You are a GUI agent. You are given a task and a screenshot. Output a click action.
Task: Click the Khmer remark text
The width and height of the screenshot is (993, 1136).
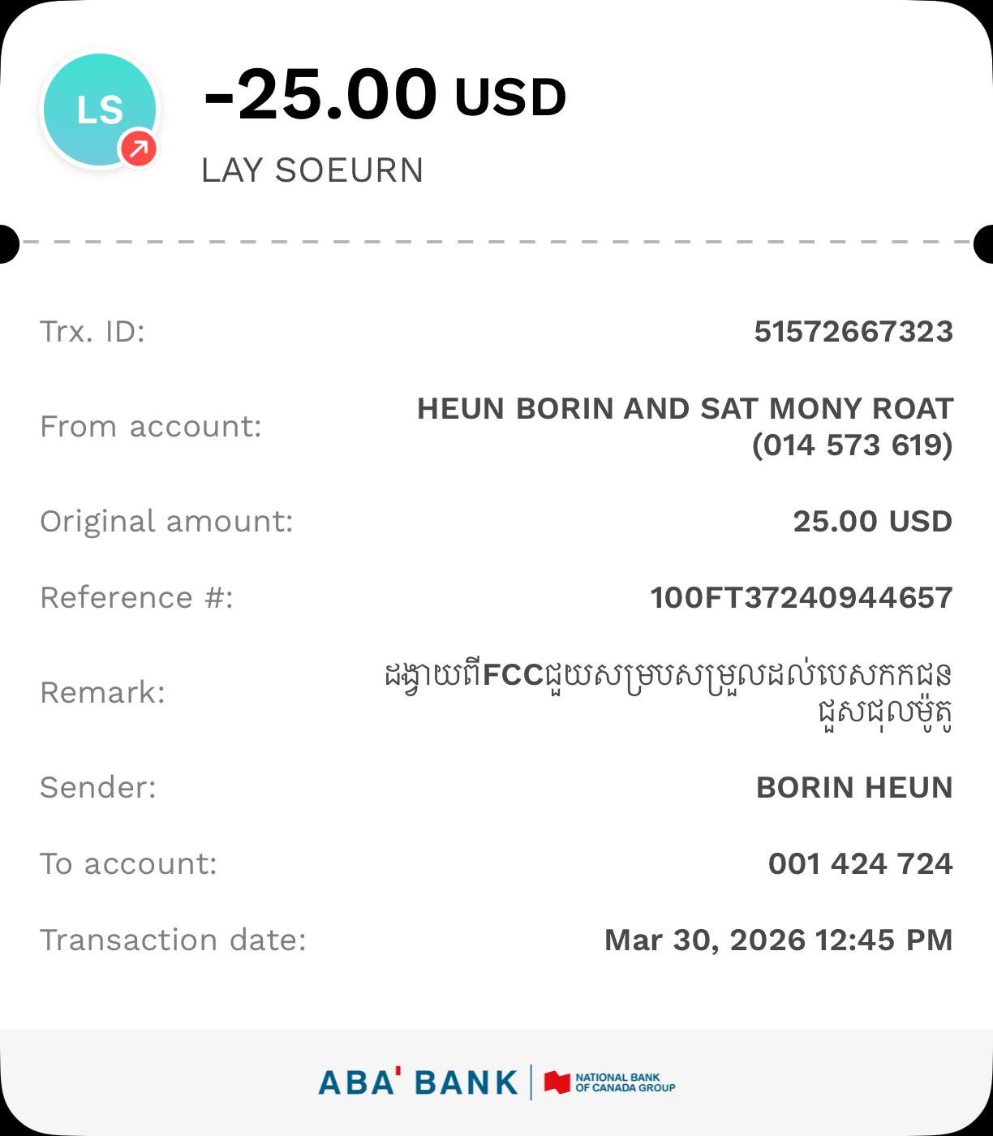point(667,692)
